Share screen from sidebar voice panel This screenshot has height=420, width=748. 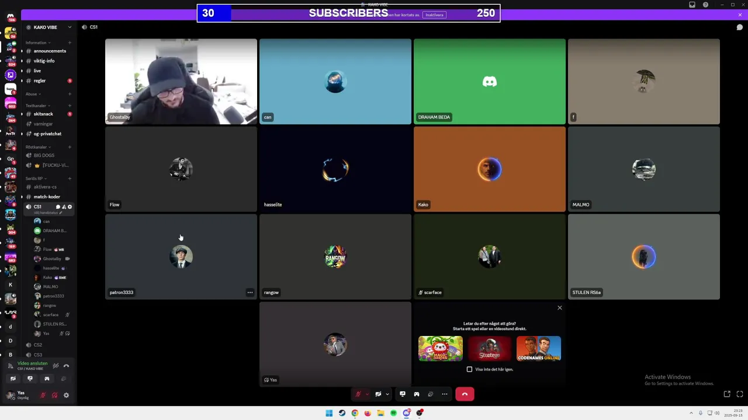pyautogui.click(x=30, y=379)
